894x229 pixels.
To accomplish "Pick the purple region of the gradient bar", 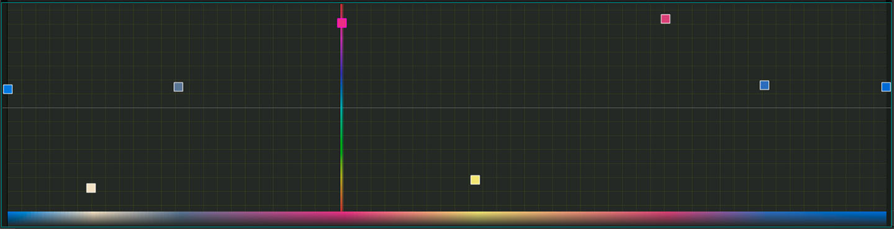I will click(x=733, y=218).
